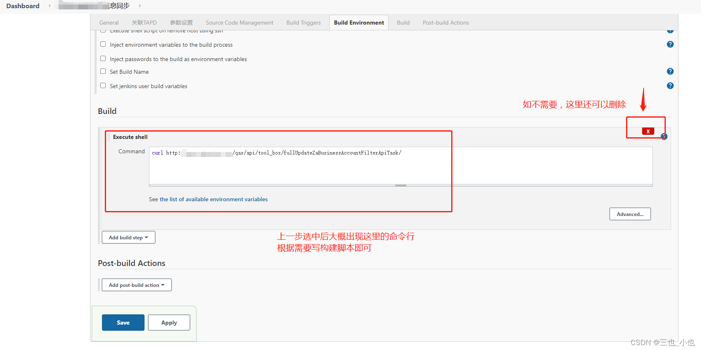
Task: Go to Dashboard breadcrumb
Action: pyautogui.click(x=23, y=6)
